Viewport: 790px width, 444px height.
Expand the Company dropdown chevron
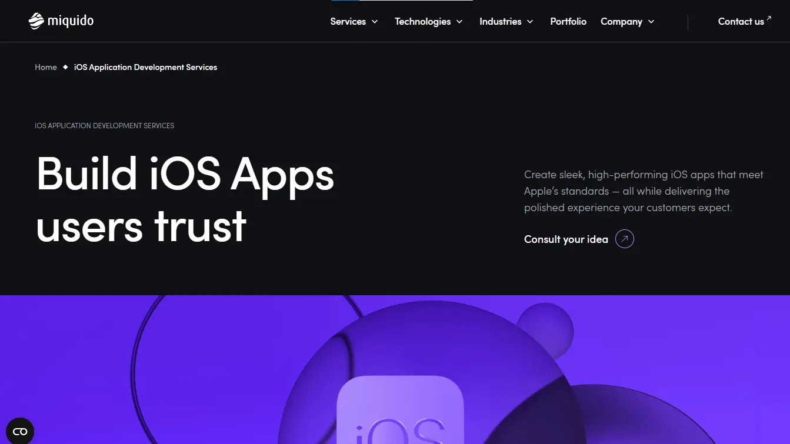pyautogui.click(x=651, y=22)
